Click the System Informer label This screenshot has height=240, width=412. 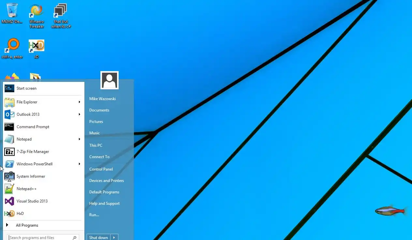31,176
